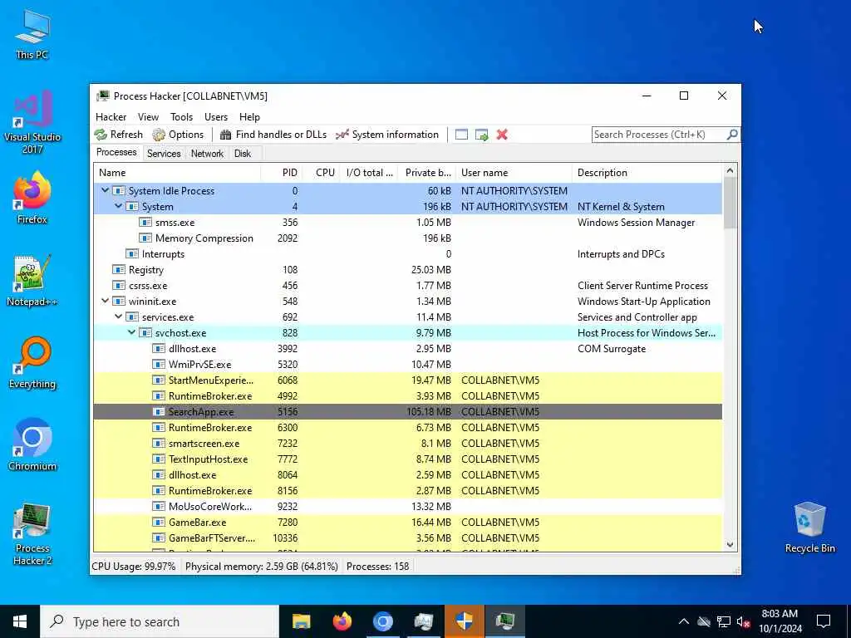The width and height of the screenshot is (851, 638).
Task: Select the Recycle Bin icon
Action: pos(809,528)
